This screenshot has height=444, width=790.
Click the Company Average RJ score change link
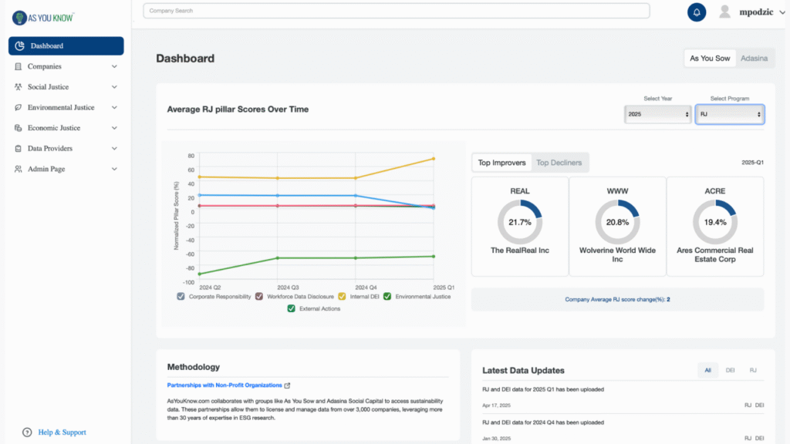click(617, 300)
